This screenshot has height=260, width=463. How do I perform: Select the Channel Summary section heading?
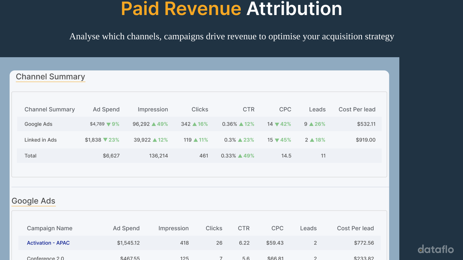click(50, 77)
